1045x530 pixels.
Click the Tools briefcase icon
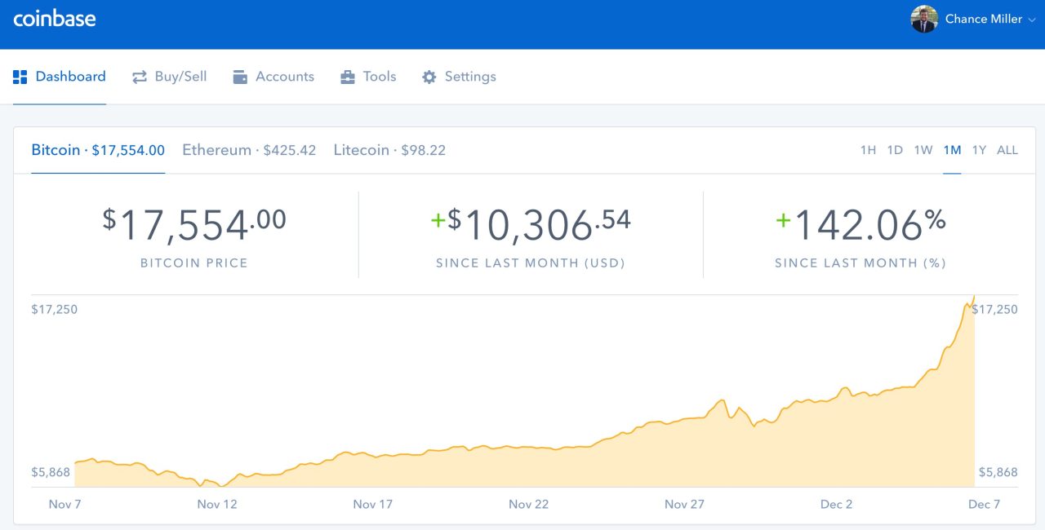(348, 77)
